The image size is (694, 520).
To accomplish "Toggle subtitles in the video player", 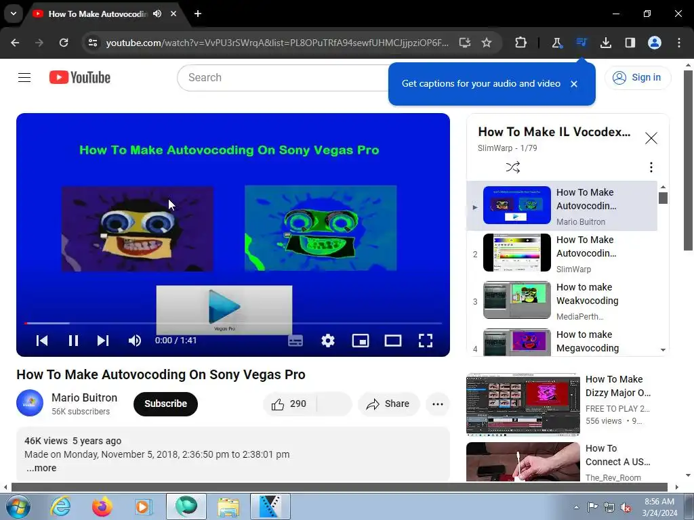I will tap(295, 341).
